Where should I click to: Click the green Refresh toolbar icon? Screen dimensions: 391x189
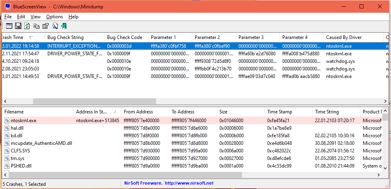[27, 26]
